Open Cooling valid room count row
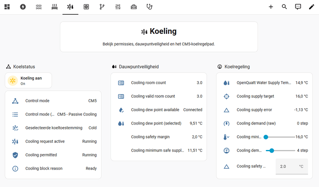 click(159, 96)
